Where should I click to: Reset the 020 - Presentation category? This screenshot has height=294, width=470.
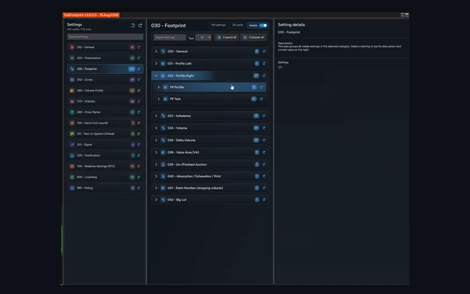coord(139,58)
